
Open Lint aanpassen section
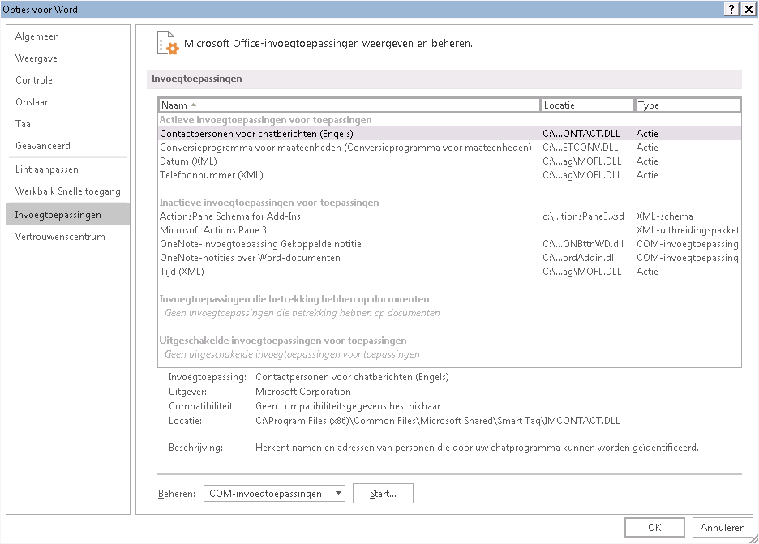(x=47, y=169)
